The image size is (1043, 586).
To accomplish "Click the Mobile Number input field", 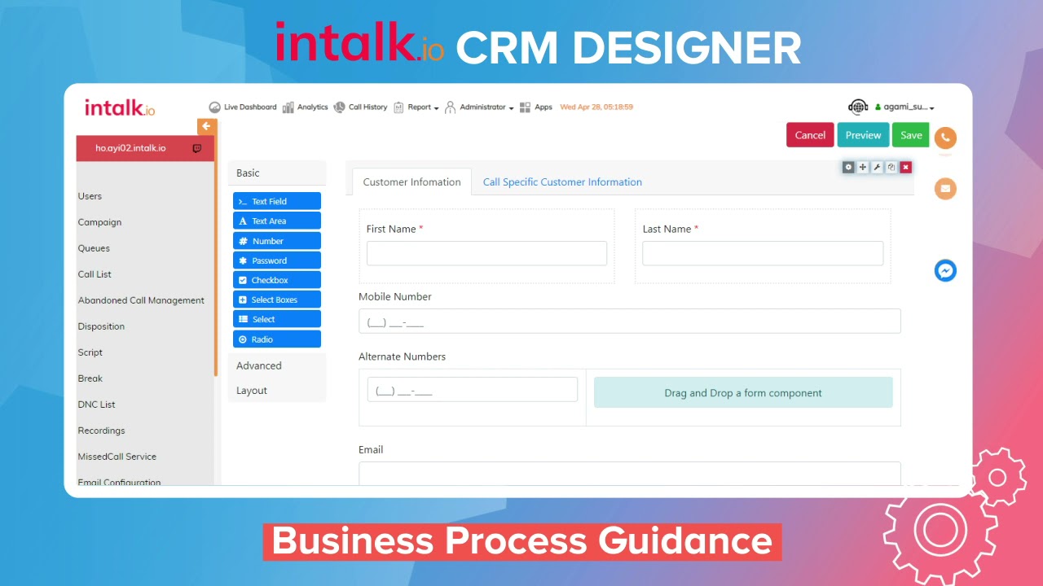I will [x=630, y=321].
